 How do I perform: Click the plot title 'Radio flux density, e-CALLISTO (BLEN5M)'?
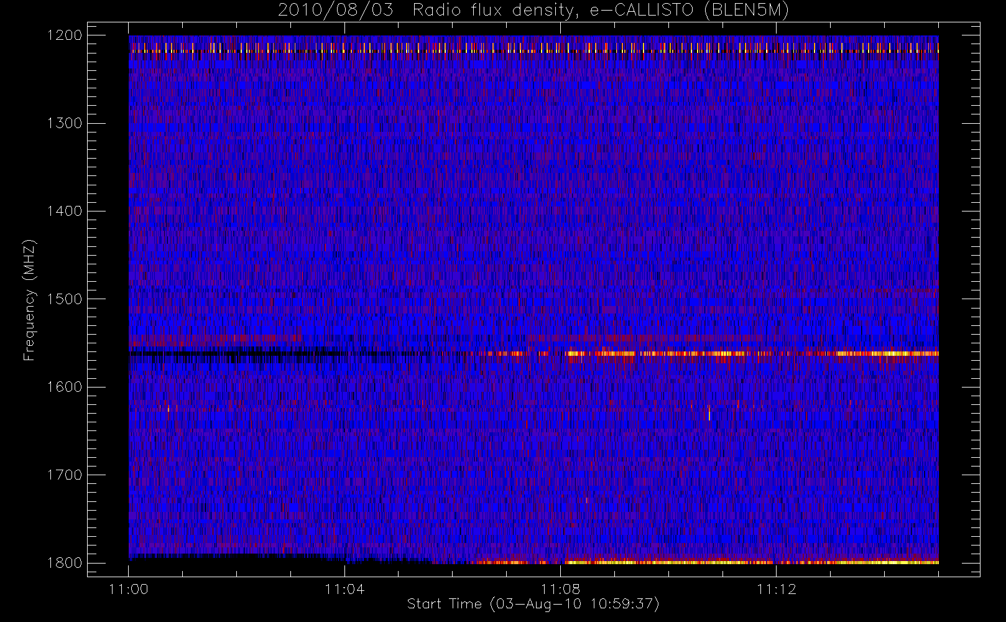click(x=601, y=11)
